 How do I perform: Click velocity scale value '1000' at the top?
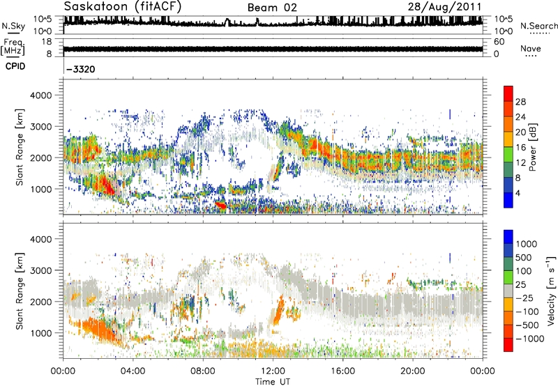coord(527,244)
